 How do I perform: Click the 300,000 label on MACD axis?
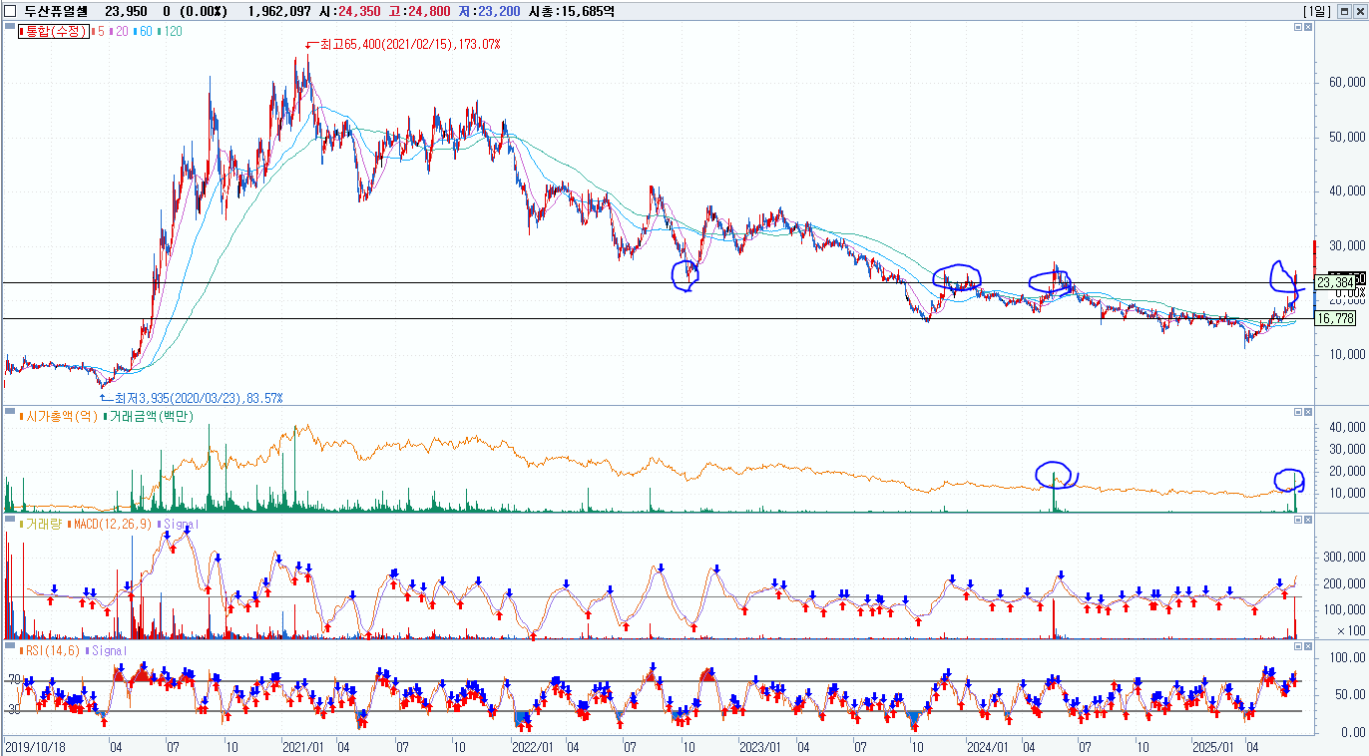(1345, 558)
